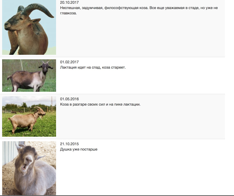Viewport: 234px width, 196px height.
Task: Click the date 21.10.2015
Action: click(69, 144)
